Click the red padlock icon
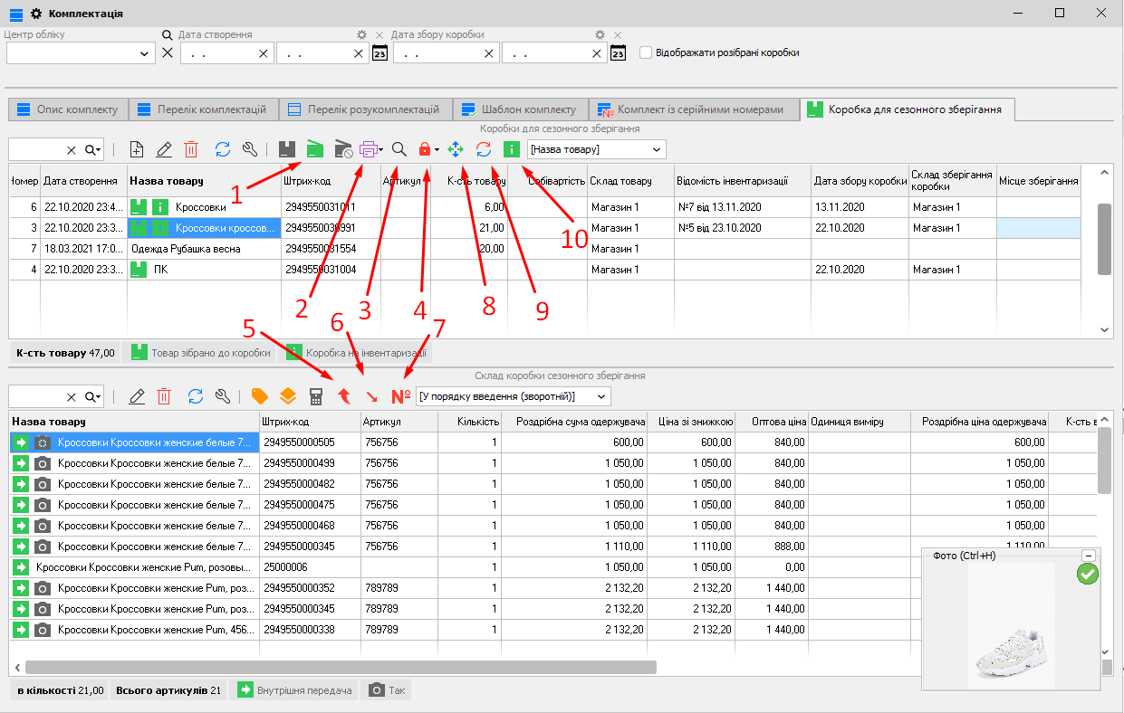Image resolution: width=1124 pixels, height=713 pixels. (424, 149)
